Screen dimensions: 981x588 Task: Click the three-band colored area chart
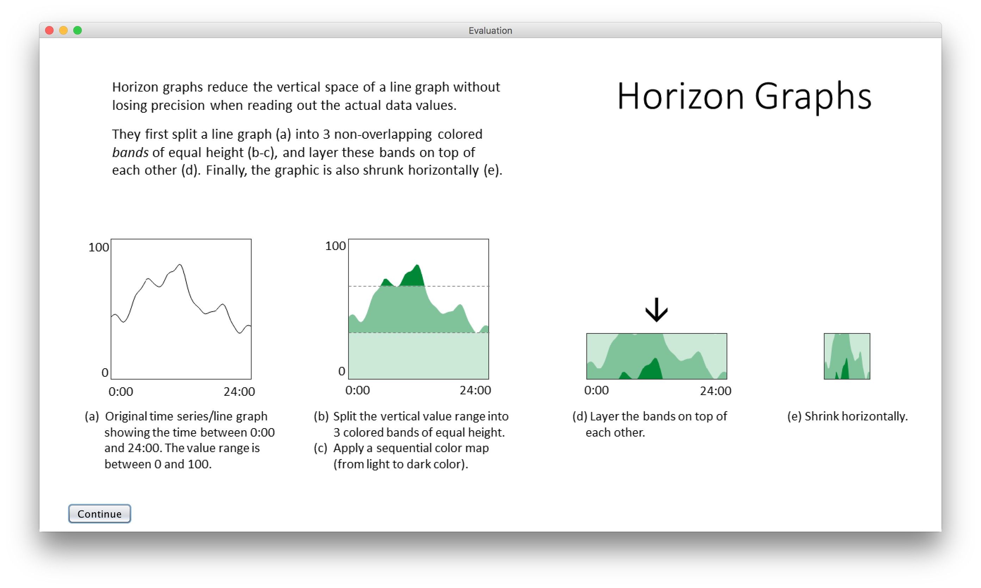click(418, 309)
